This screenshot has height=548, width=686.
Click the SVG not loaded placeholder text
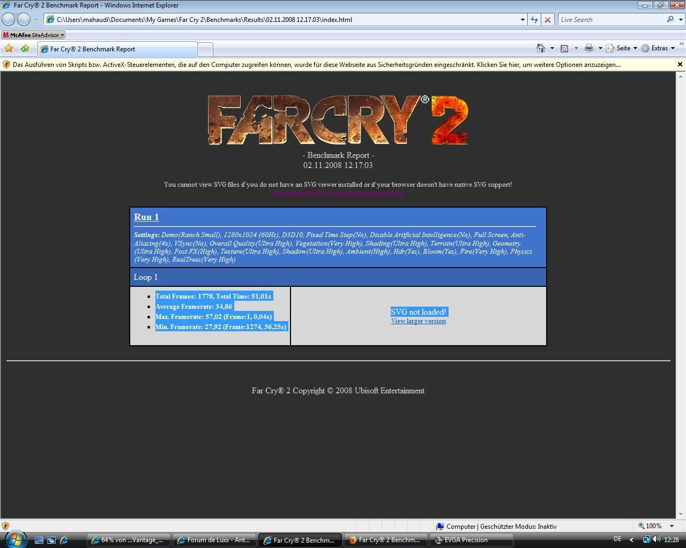pos(419,312)
